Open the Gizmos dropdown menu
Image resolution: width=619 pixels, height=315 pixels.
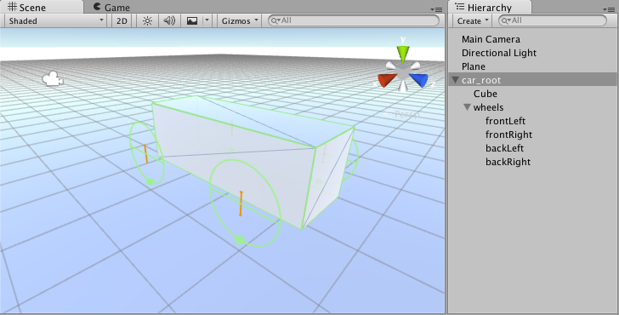pos(240,21)
